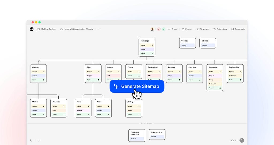The height and width of the screenshot is (145, 274).
Task: Select the Contact page card title
Action: point(184,41)
